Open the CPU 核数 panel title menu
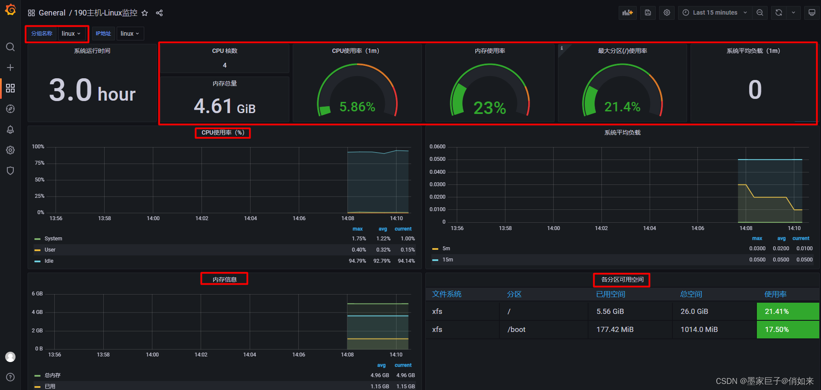 225,51
